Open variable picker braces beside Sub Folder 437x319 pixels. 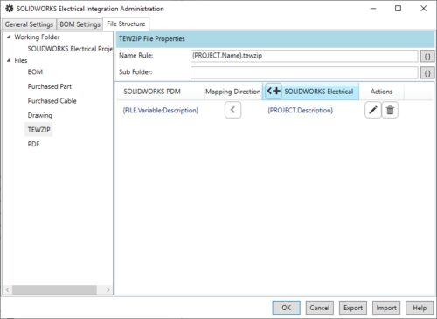point(427,73)
